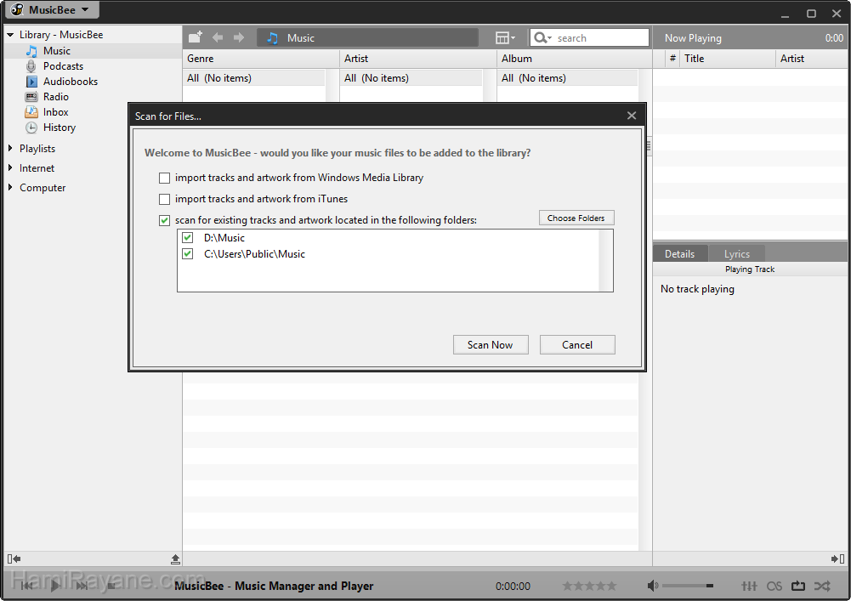Screen dimensions: 851x601
Task: Select All (No items) under Album
Action: pyautogui.click(x=567, y=78)
